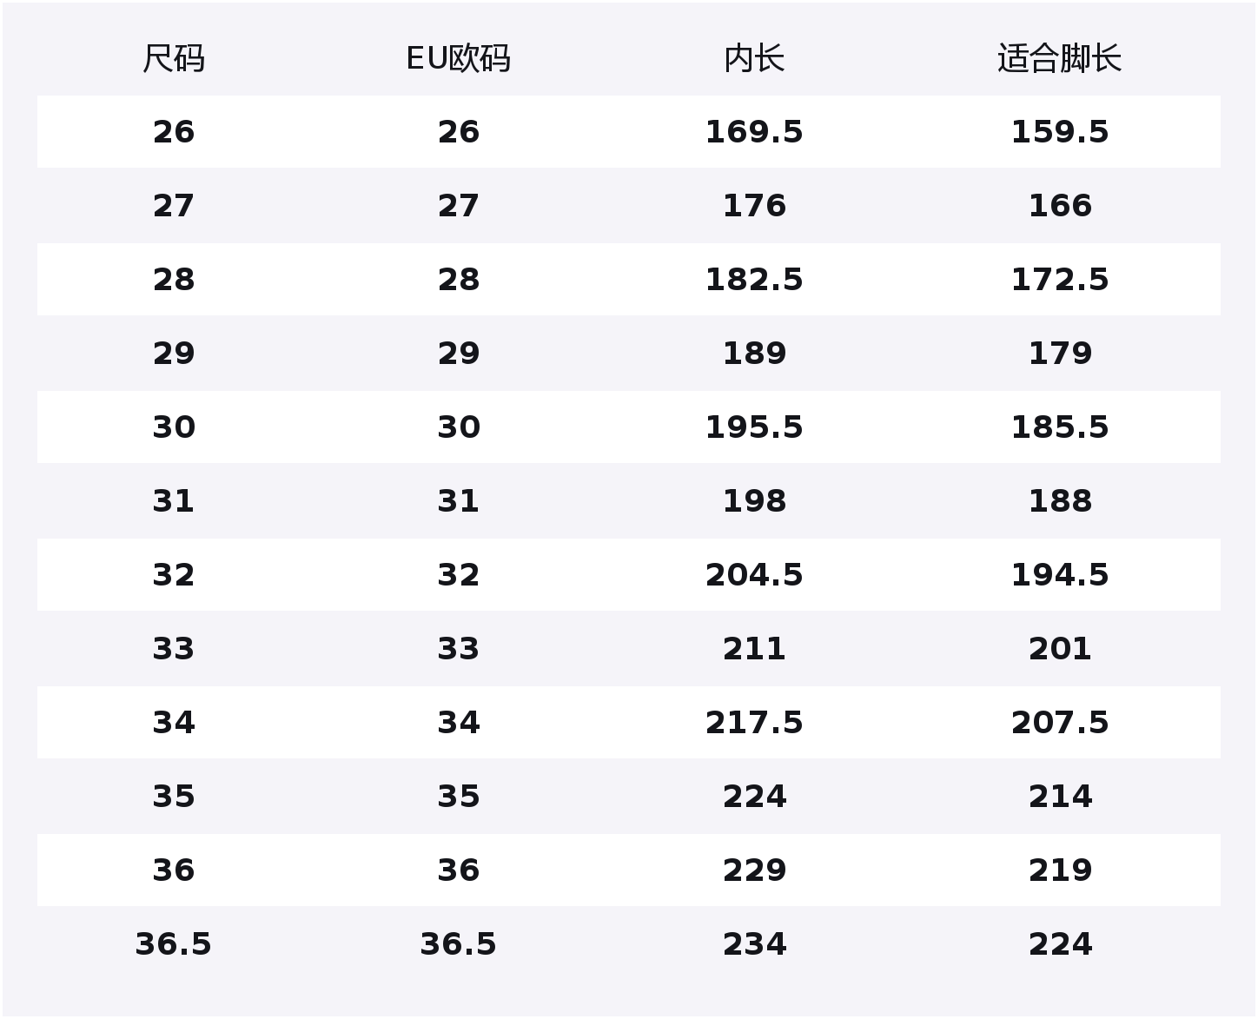
Task: Click the 适合脚长 column header
Action: [1059, 59]
